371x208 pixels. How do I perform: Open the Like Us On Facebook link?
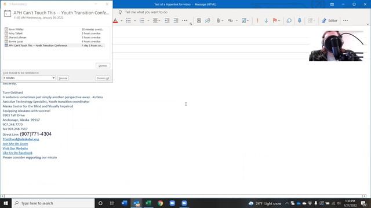coord(17,153)
